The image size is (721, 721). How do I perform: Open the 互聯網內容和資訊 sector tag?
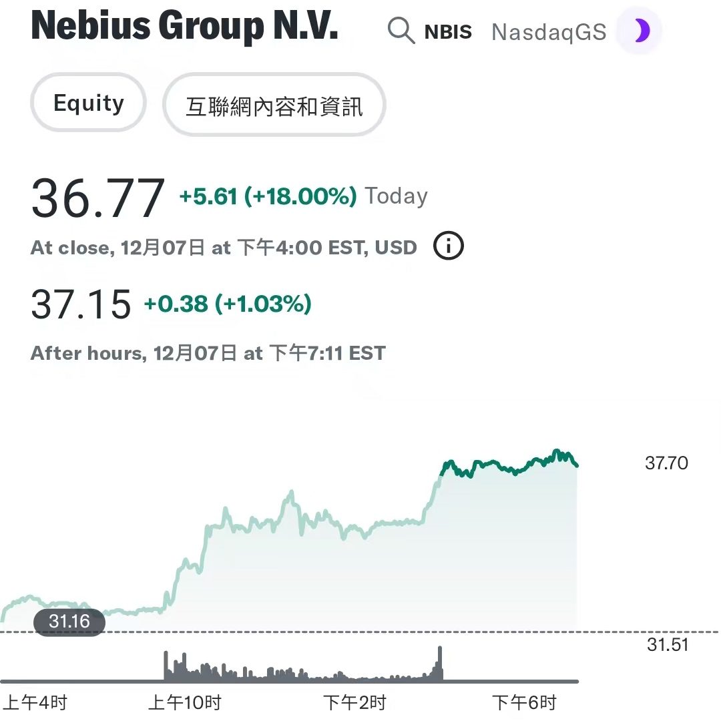tap(274, 105)
